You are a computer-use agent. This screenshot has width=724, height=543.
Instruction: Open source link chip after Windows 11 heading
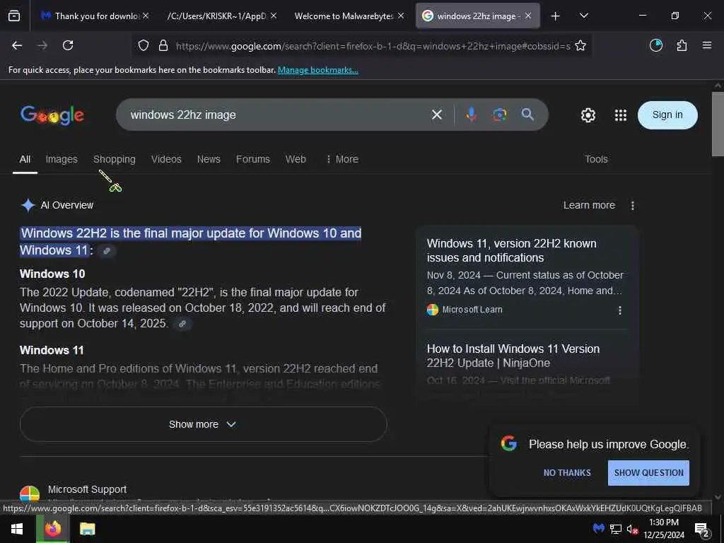coord(107,251)
